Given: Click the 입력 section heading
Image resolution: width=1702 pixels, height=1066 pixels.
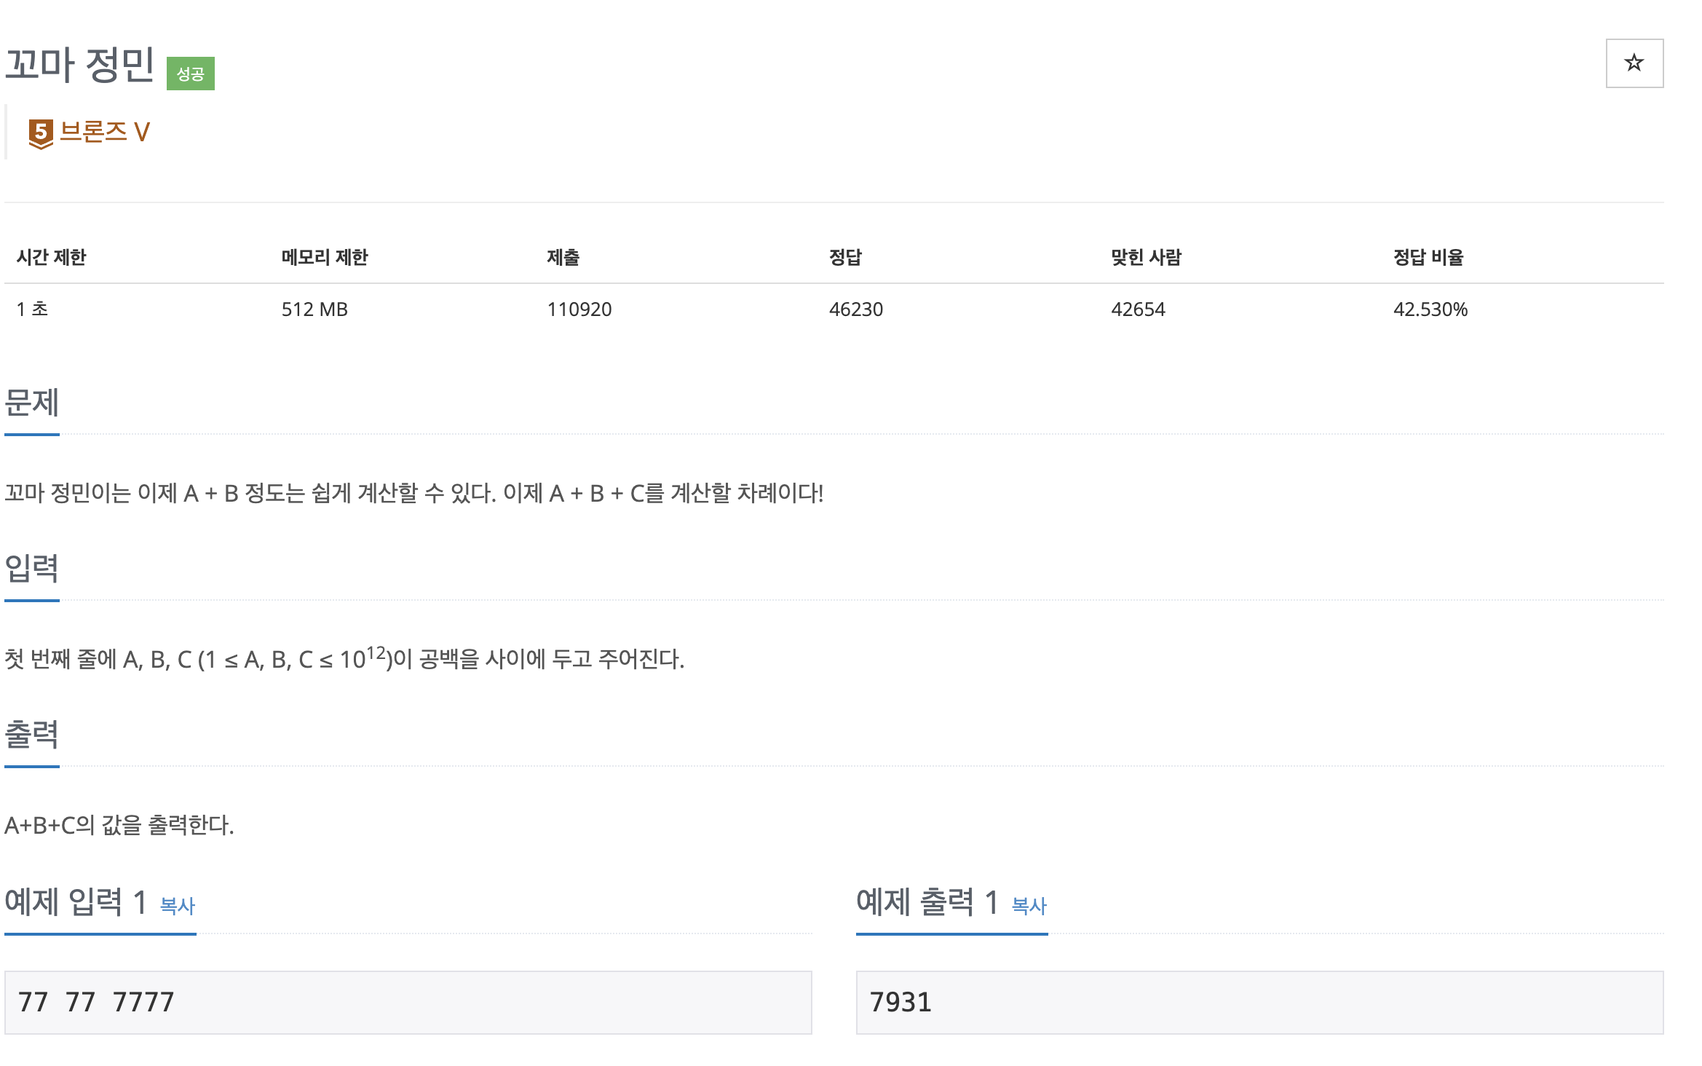Looking at the screenshot, I should click(x=31, y=568).
